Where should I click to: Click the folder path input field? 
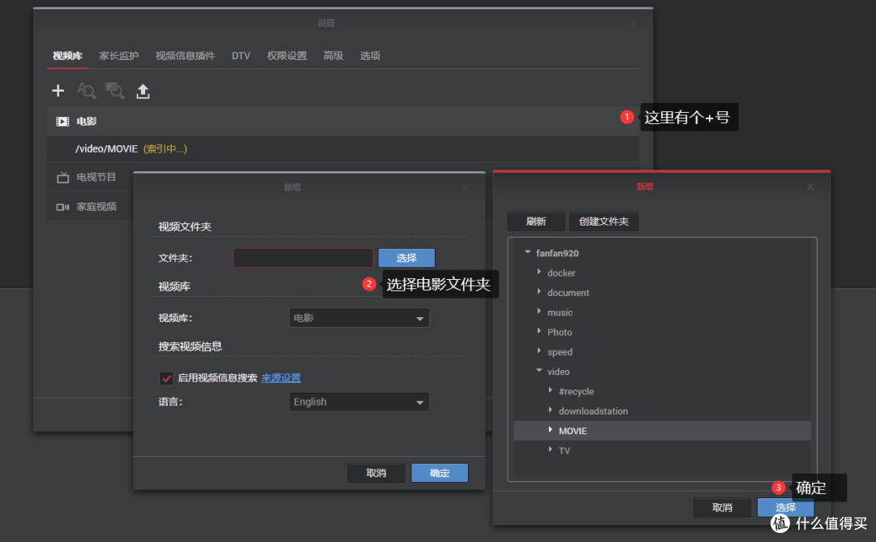point(303,258)
